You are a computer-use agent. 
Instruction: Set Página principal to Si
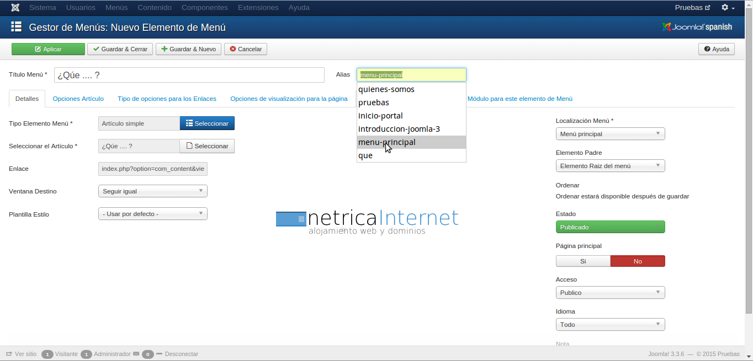point(583,261)
